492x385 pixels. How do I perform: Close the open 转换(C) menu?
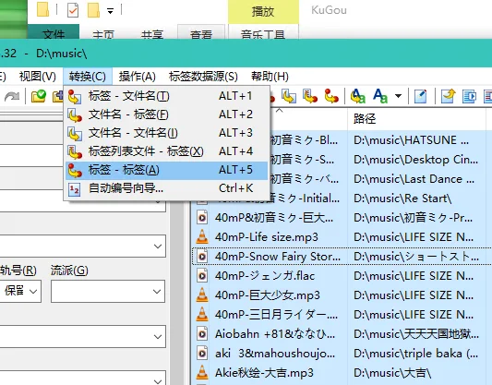point(88,77)
